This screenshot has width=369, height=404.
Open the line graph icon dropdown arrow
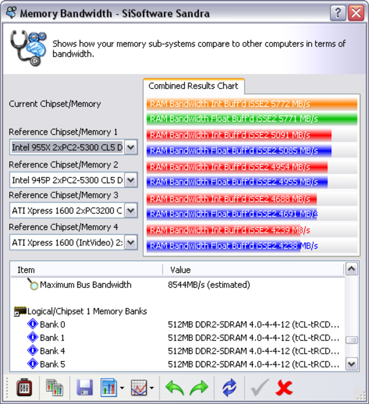(152, 388)
